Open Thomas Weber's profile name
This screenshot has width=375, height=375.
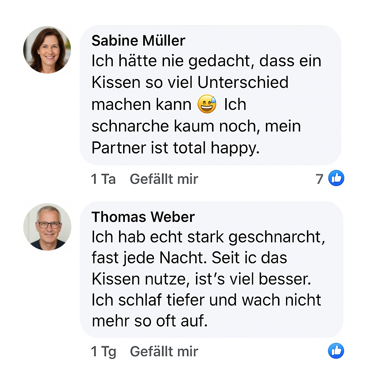tap(143, 217)
